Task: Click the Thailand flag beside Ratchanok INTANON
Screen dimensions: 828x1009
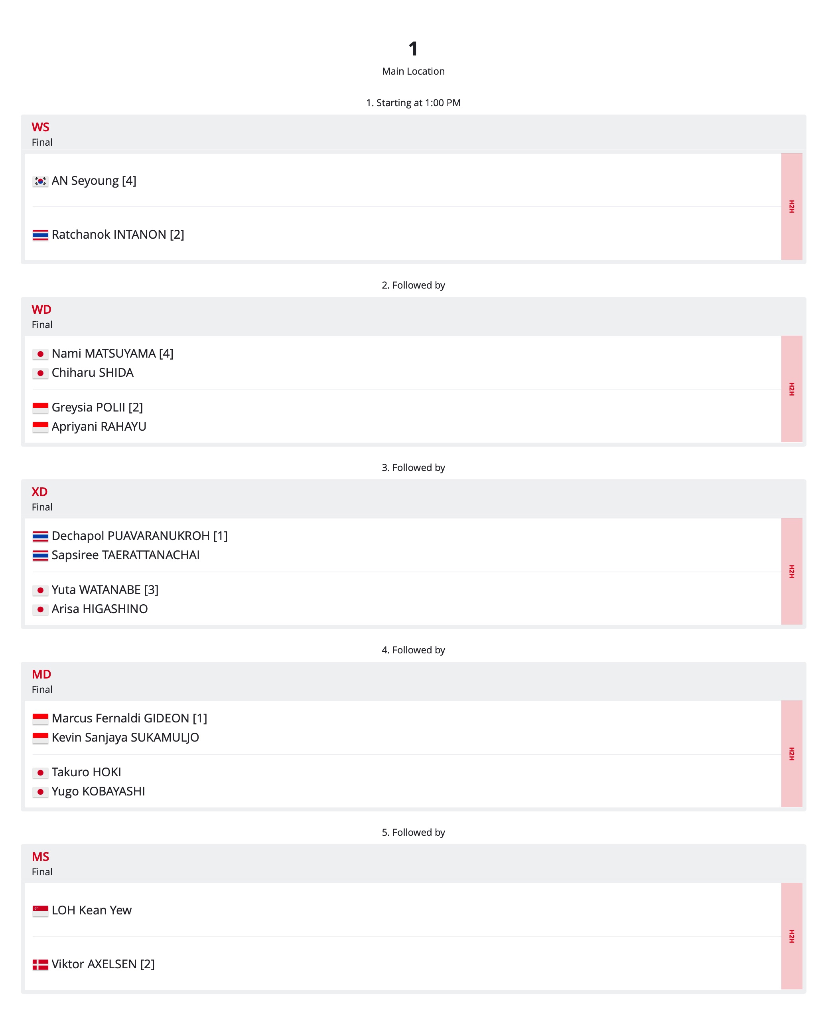Action: tap(40, 235)
